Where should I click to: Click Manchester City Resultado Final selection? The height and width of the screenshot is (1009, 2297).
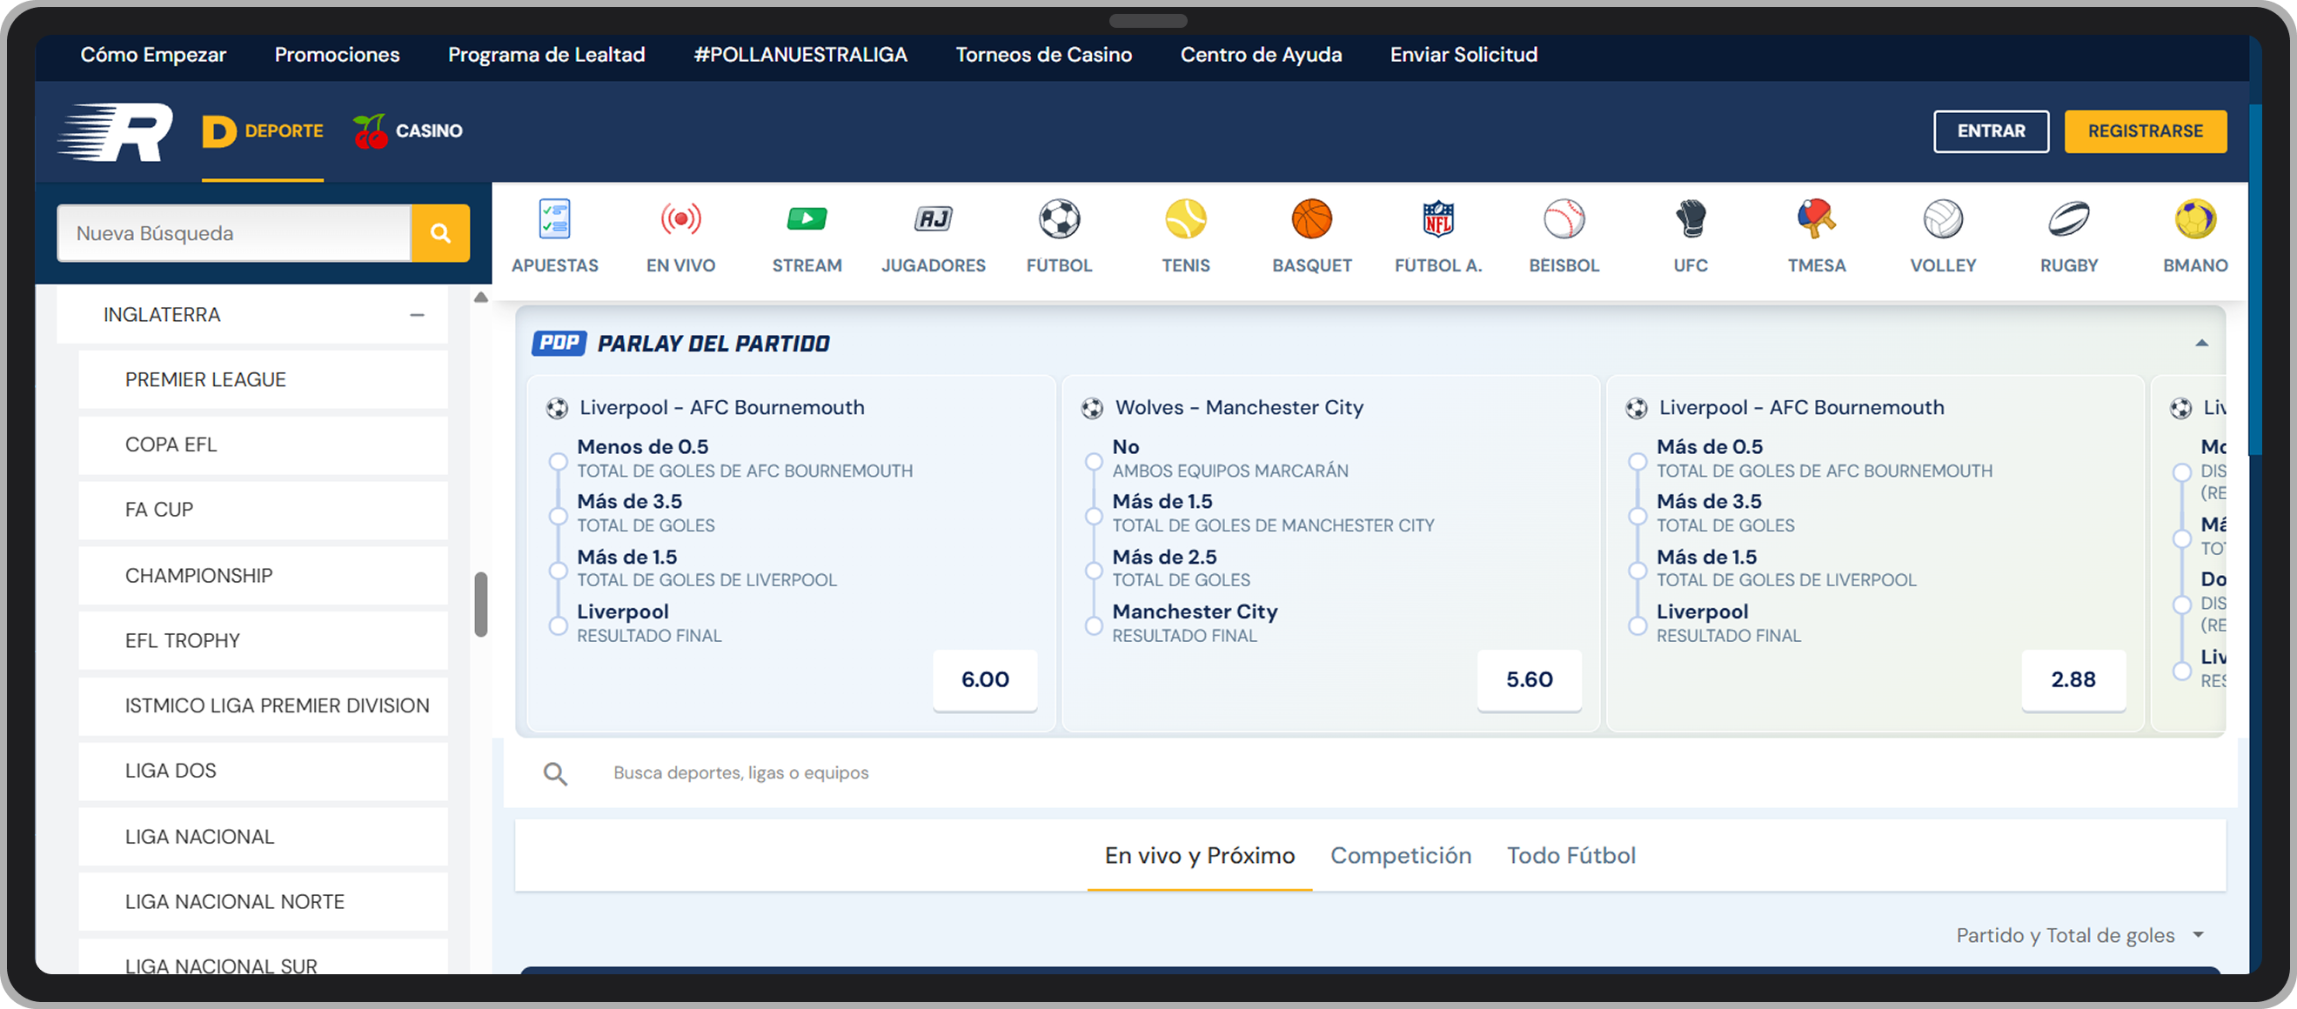coord(1195,622)
